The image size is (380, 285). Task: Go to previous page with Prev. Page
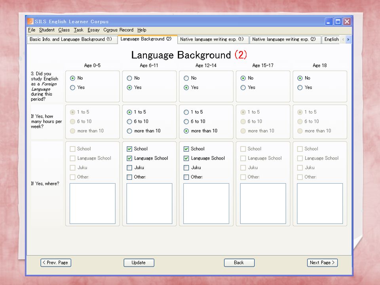coord(56,263)
